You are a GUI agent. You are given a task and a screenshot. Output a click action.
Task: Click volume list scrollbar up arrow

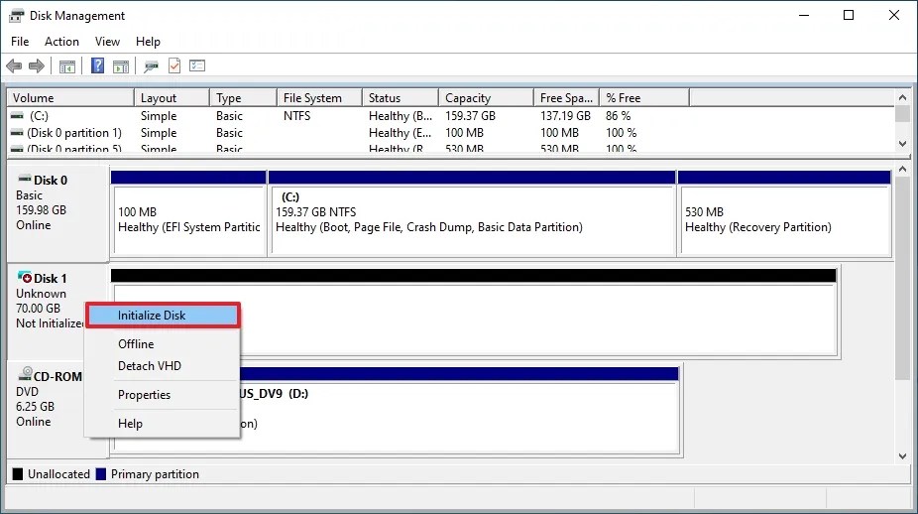tap(902, 98)
